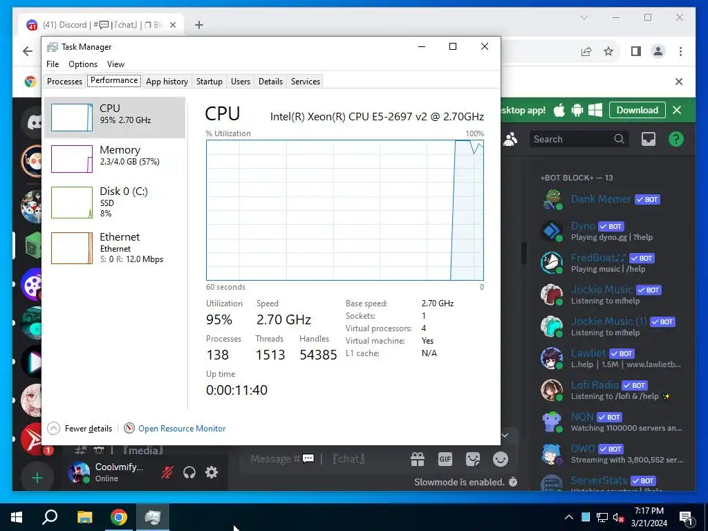Click the Download desktop app button
The width and height of the screenshot is (708, 531).
637,110
